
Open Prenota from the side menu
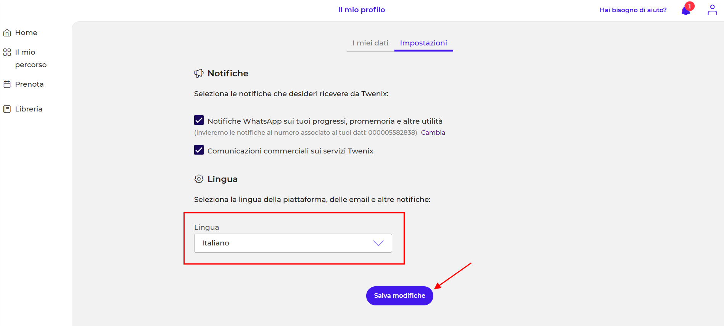[x=29, y=84]
